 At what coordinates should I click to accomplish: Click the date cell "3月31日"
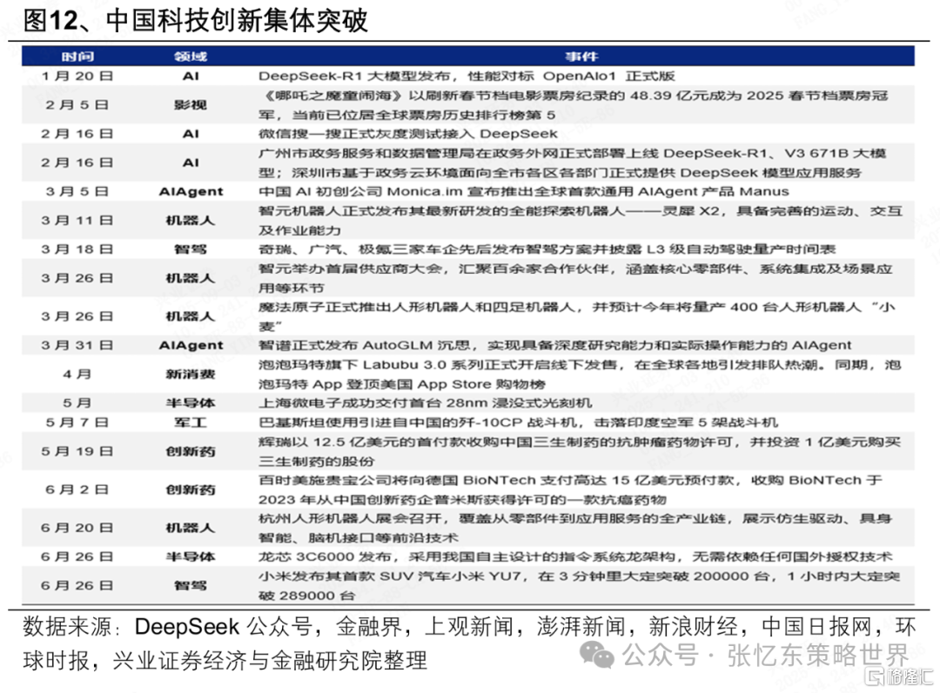77,345
